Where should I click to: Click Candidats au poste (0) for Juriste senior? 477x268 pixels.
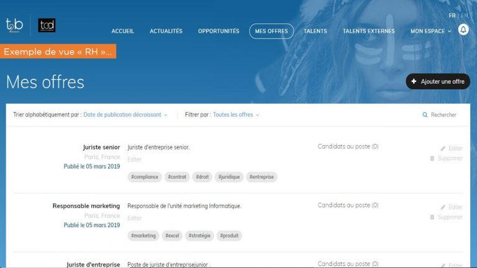pos(348,146)
